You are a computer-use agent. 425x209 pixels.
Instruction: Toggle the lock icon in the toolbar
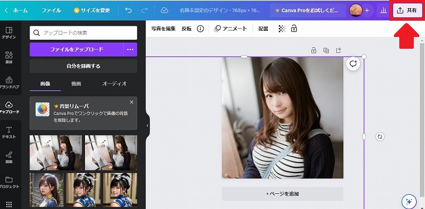coord(294,29)
